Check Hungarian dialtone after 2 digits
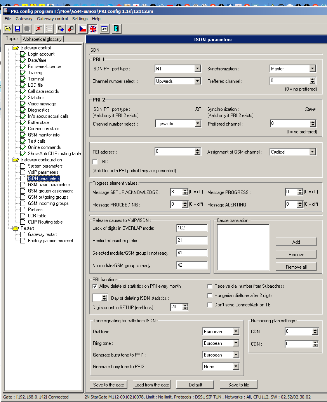 tap(210, 295)
